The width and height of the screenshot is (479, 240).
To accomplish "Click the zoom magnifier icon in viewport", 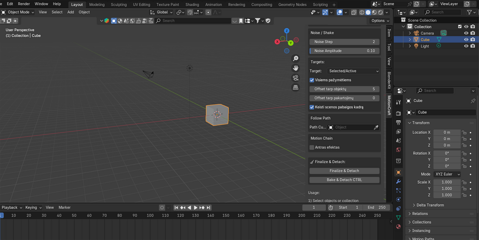I will click(x=296, y=58).
